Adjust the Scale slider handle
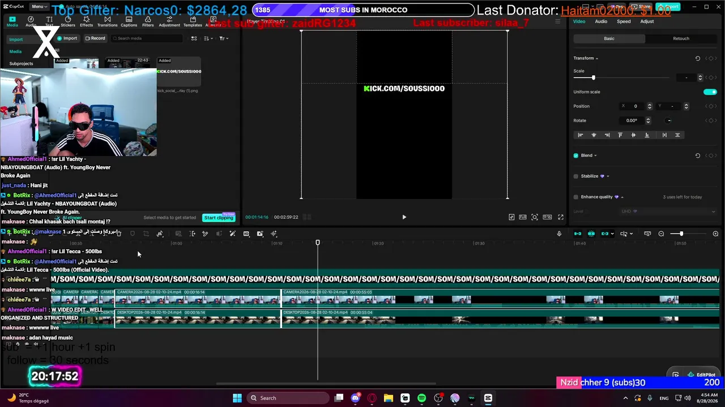This screenshot has height=407, width=725. tap(593, 77)
